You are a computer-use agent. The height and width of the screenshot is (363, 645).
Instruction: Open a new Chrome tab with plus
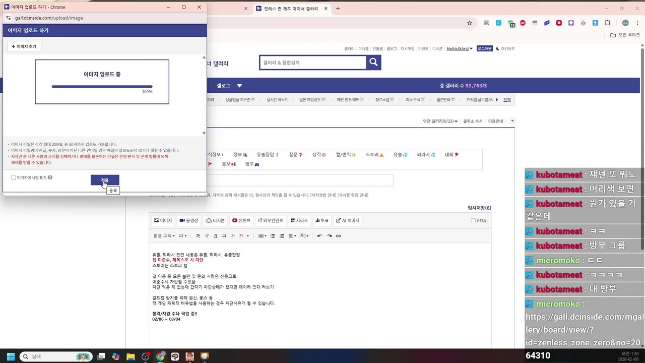338,9
